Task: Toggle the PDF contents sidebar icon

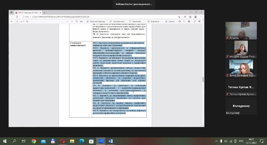Action: (12, 22)
